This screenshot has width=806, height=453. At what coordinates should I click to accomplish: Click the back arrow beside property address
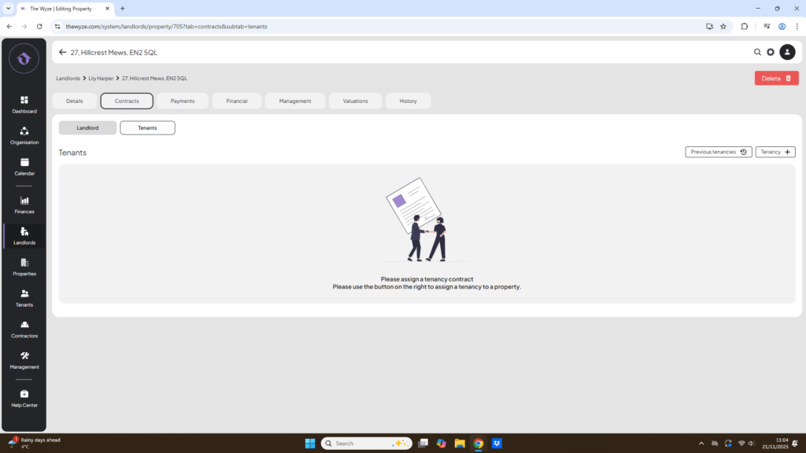(x=62, y=53)
